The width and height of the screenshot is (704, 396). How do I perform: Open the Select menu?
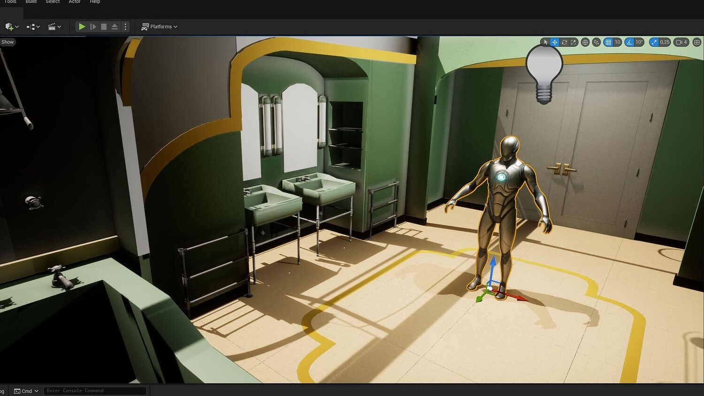(53, 2)
